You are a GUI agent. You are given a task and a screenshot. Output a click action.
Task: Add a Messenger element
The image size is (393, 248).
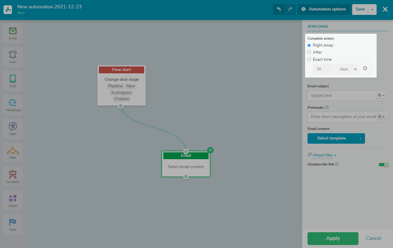(x=13, y=105)
